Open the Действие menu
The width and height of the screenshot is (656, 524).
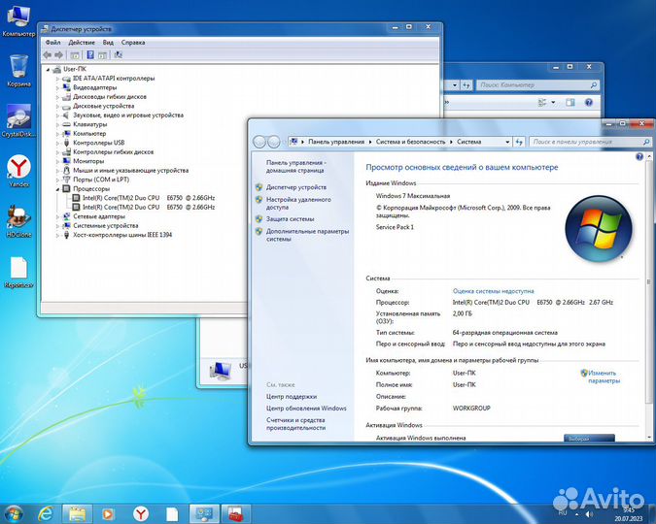(x=82, y=42)
